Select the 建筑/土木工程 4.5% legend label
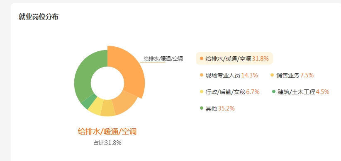Image resolution: width=341 pixels, height=161 pixels. 301,92
